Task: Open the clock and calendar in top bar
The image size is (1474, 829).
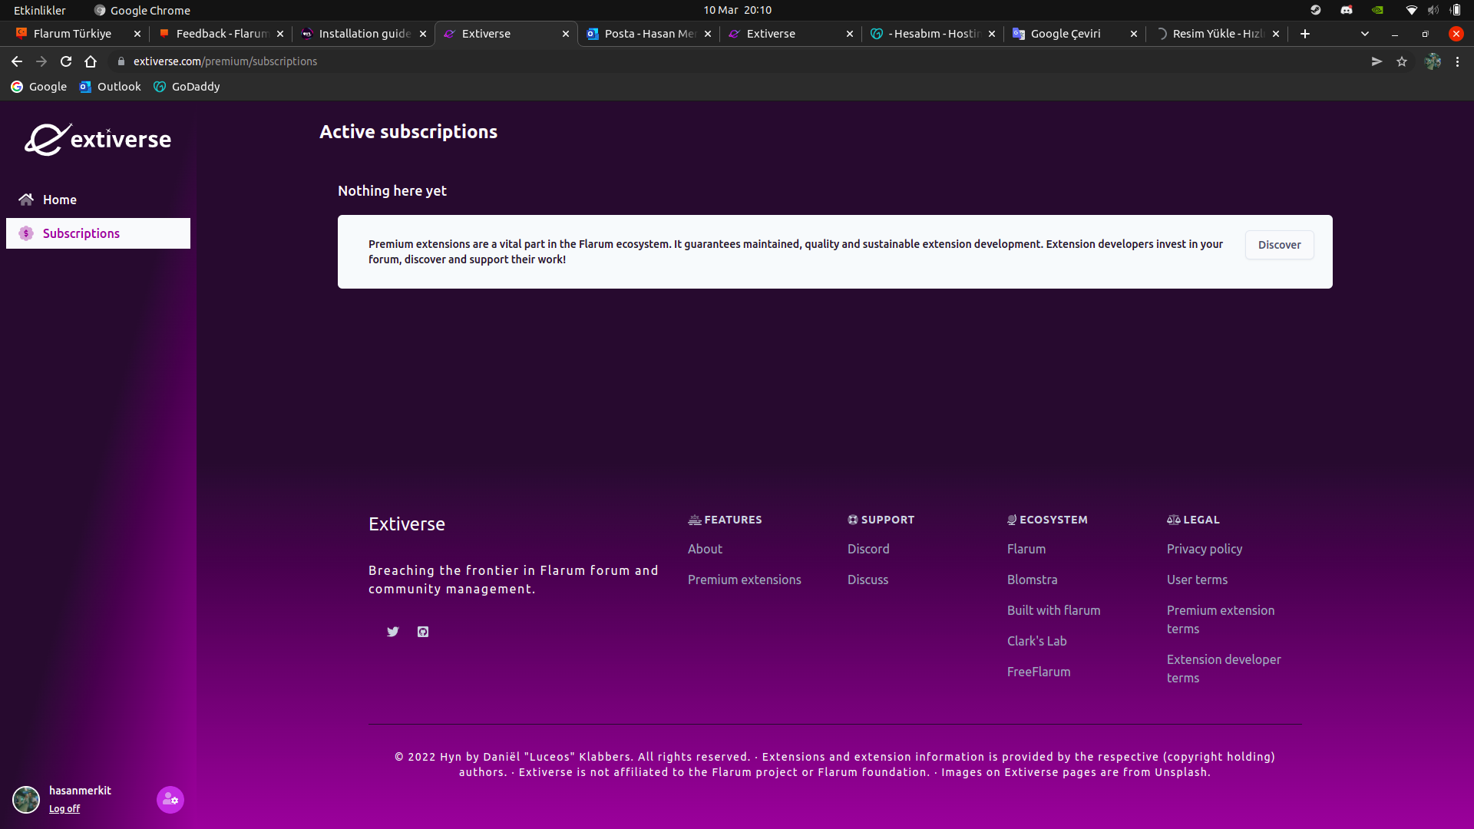Action: pos(737,10)
